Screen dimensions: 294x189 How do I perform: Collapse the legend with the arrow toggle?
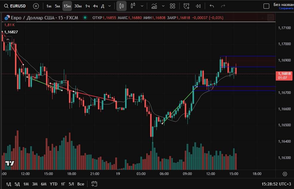[x=8, y=39]
